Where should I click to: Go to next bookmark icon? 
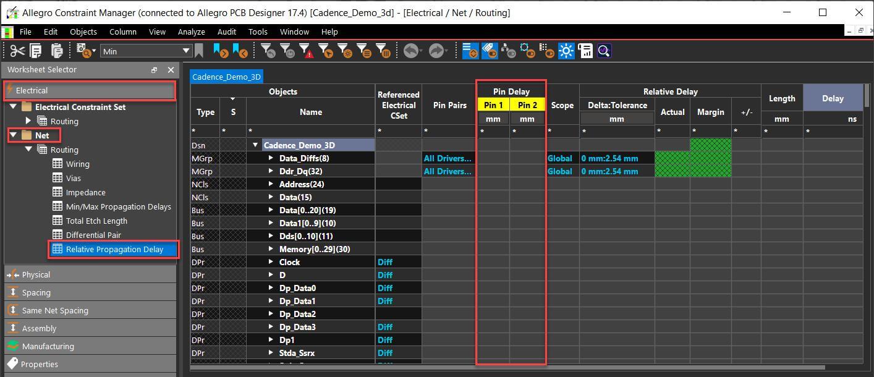[x=221, y=51]
